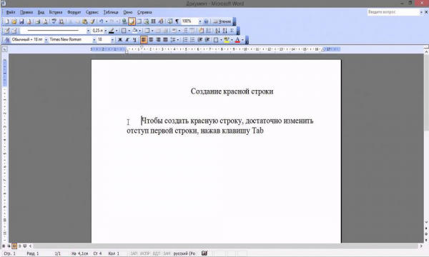
Task: Toggle Bold (Ж) formatting
Action: pyautogui.click(x=120, y=40)
